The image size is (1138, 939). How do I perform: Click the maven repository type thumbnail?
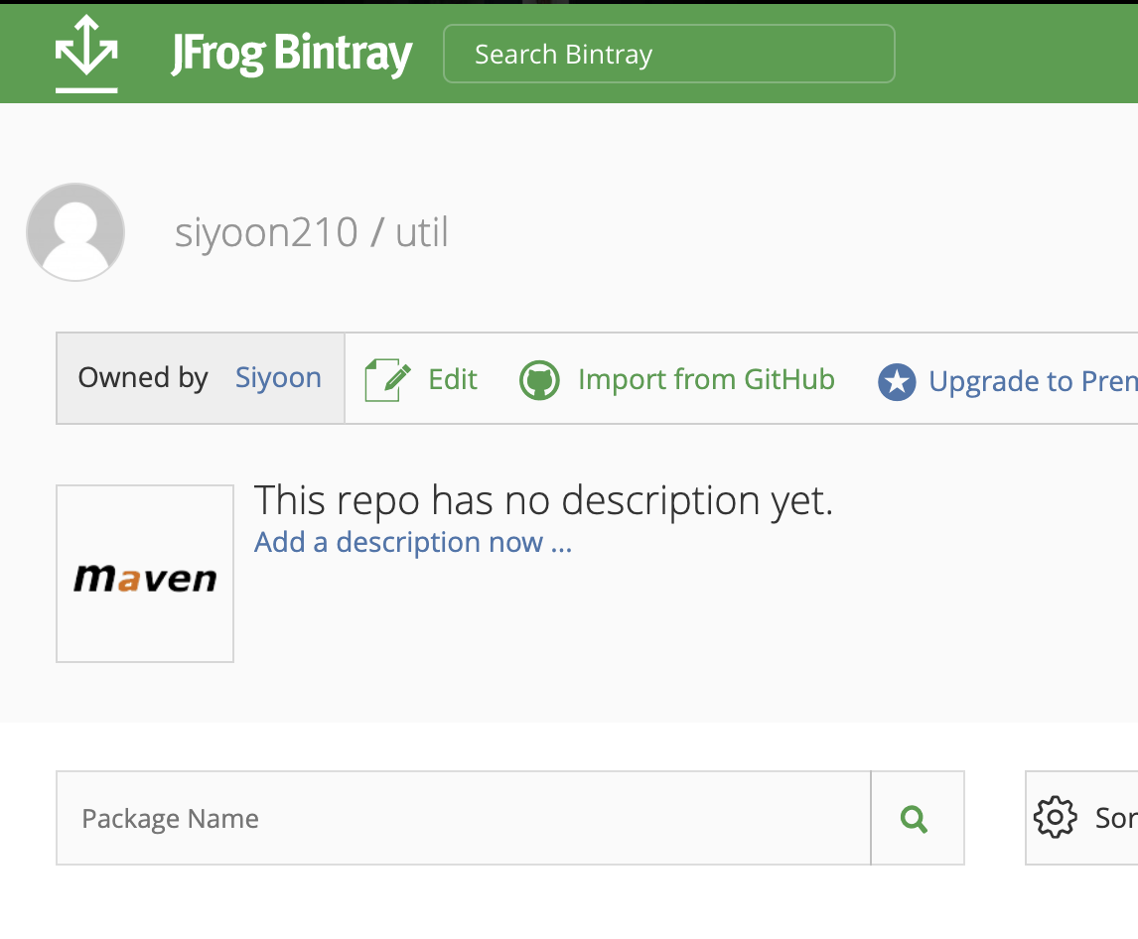[x=145, y=574]
